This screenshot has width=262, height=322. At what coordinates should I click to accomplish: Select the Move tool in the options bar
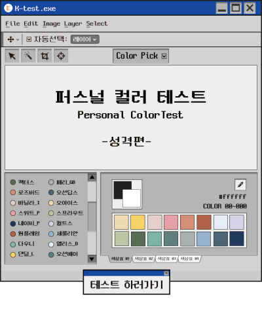pos(10,39)
